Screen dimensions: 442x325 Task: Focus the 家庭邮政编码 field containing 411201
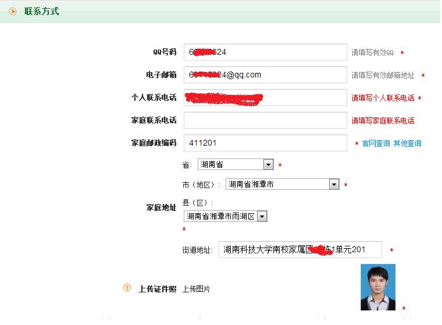click(265, 143)
